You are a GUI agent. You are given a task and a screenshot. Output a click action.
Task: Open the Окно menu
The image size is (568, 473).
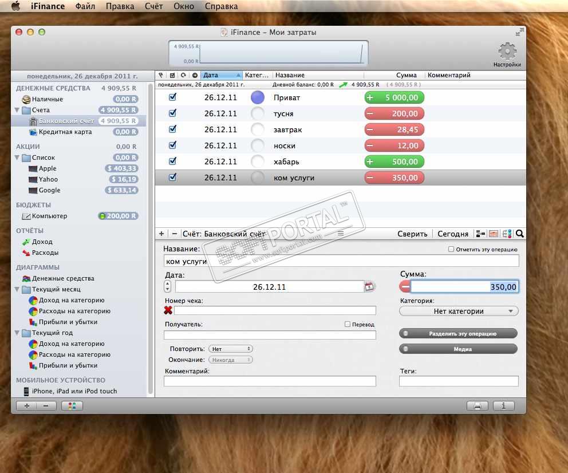(x=184, y=6)
